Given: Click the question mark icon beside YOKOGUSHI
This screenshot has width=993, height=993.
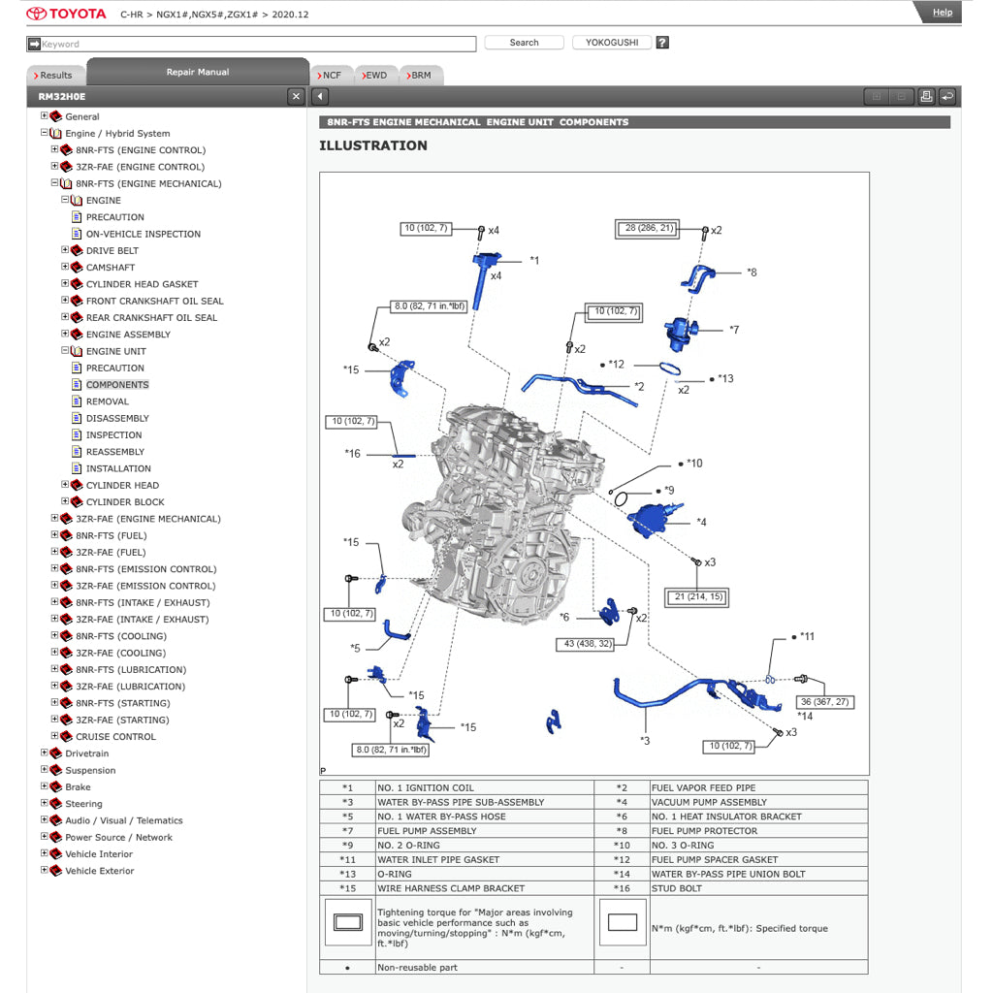Looking at the screenshot, I should [662, 43].
